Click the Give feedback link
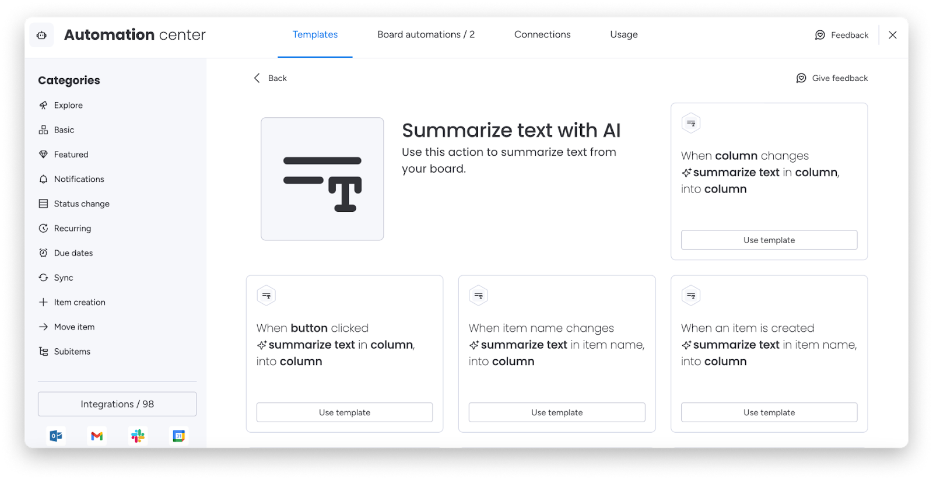 click(832, 78)
